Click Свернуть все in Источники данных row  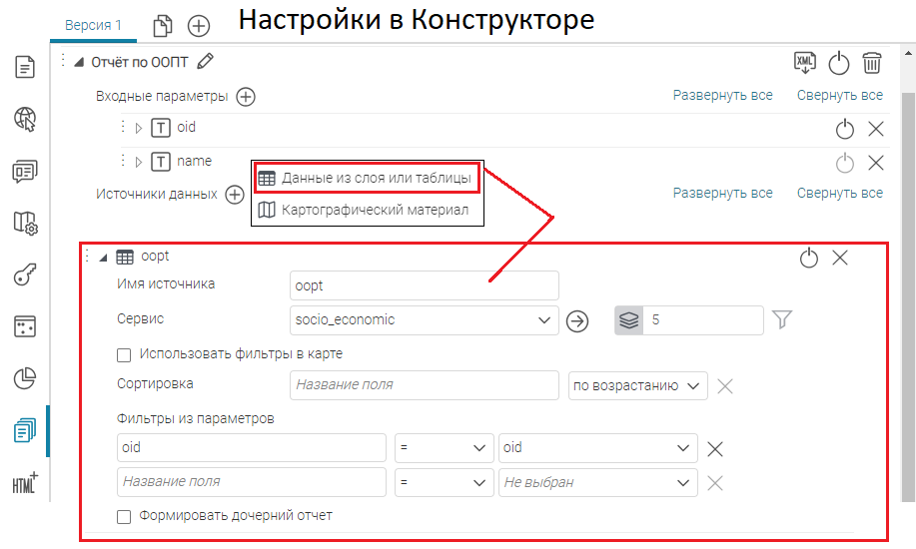(x=839, y=193)
